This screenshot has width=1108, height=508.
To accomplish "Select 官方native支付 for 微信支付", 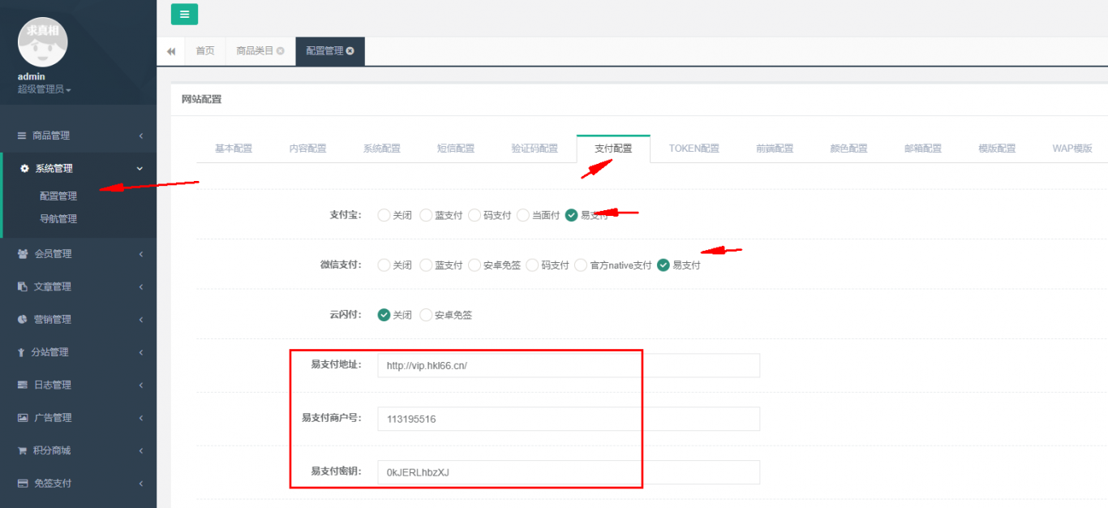I will click(x=581, y=265).
